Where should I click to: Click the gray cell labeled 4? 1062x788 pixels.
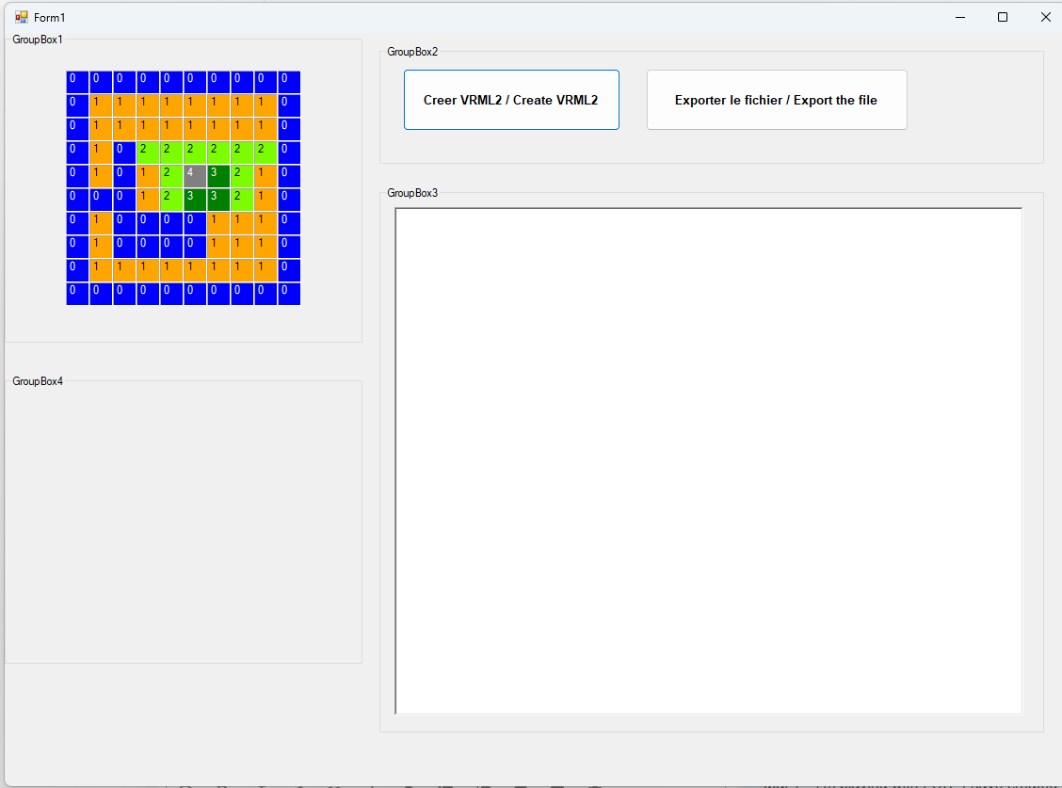pyautogui.click(x=195, y=175)
